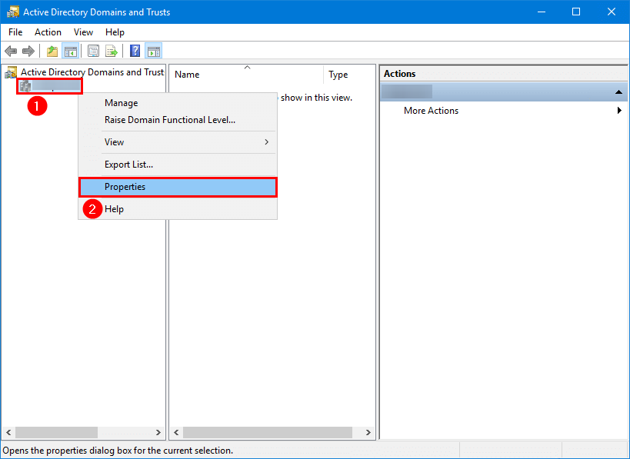Collapse the Actions pane domain section arrow
The height and width of the screenshot is (459, 630).
point(618,92)
